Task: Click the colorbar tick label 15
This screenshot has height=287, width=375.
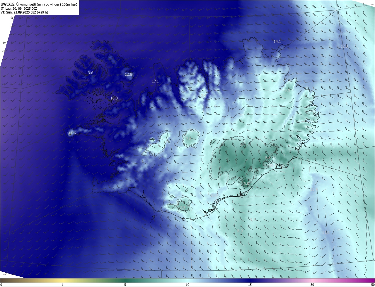Action: pos(250,285)
